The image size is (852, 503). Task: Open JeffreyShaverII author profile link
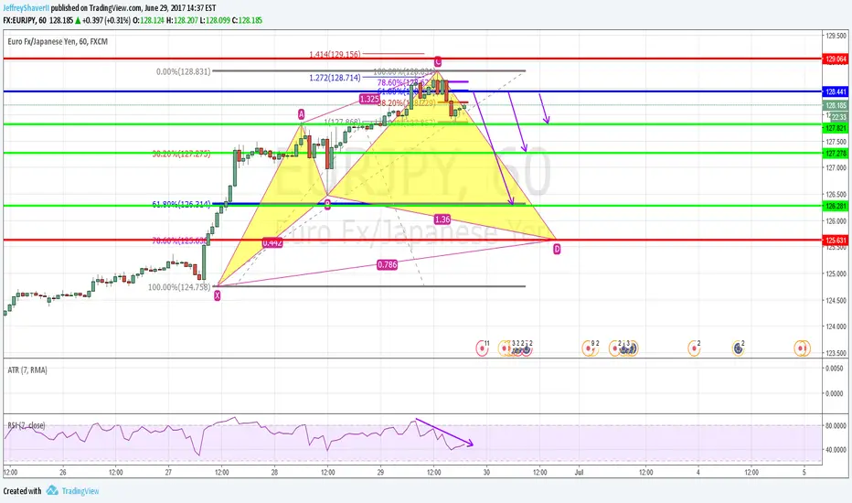click(27, 8)
